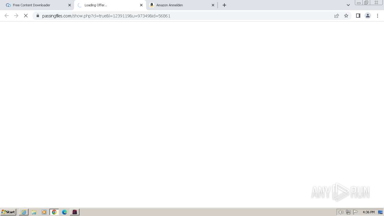Image resolution: width=384 pixels, height=216 pixels.
Task: Stop loading the page
Action: pos(26,16)
